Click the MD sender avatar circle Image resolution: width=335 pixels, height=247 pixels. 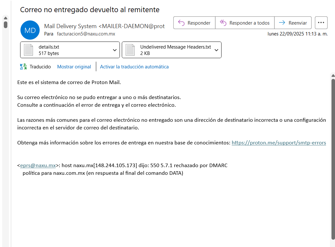point(30,30)
